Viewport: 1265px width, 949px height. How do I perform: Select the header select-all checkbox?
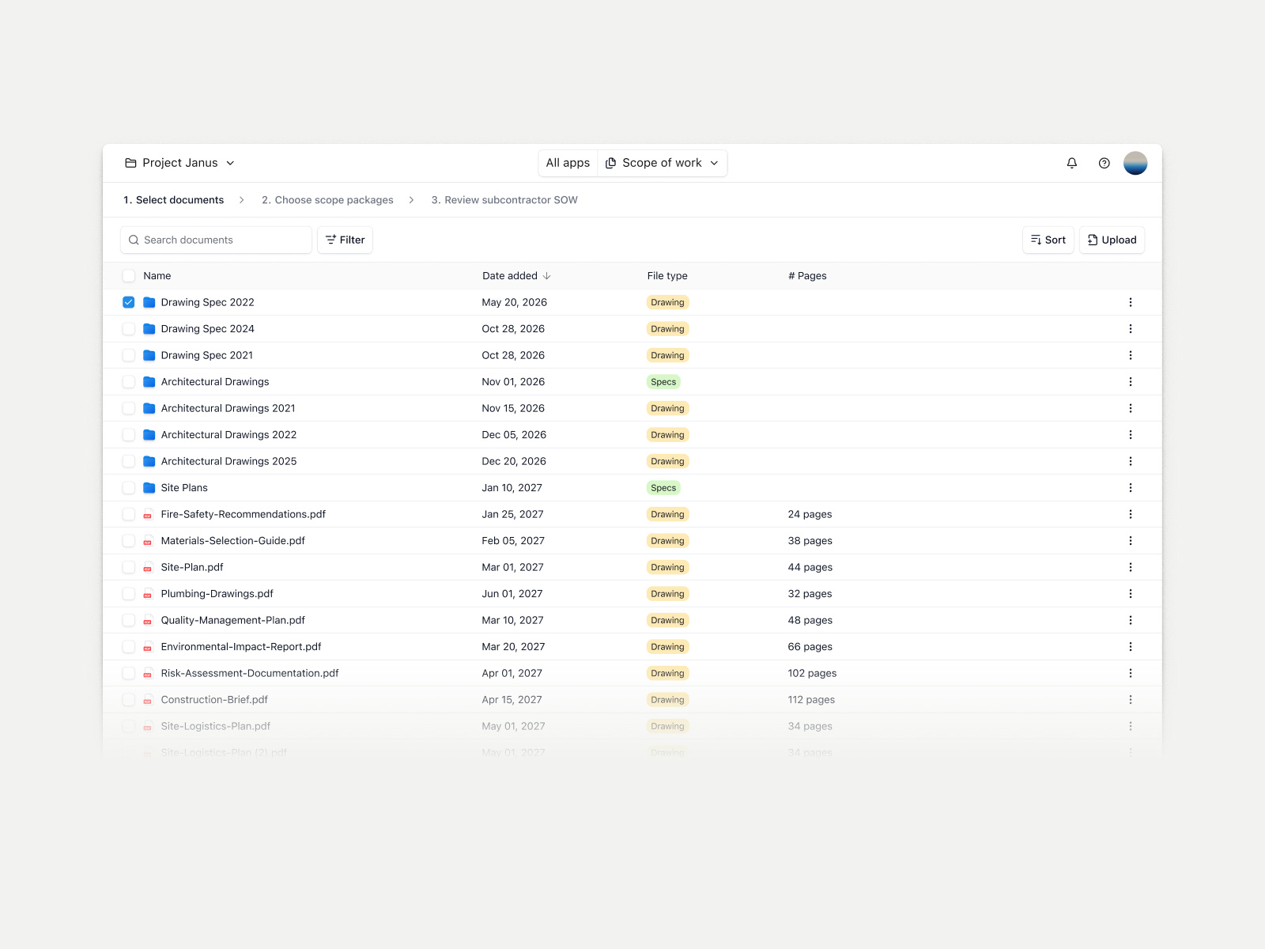tap(128, 275)
